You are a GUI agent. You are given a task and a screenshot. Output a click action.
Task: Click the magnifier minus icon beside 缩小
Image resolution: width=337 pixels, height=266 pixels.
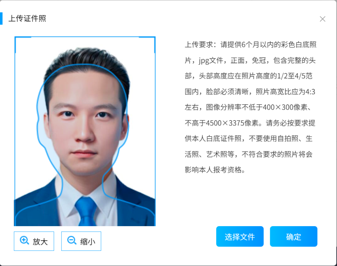pyautogui.click(x=72, y=240)
